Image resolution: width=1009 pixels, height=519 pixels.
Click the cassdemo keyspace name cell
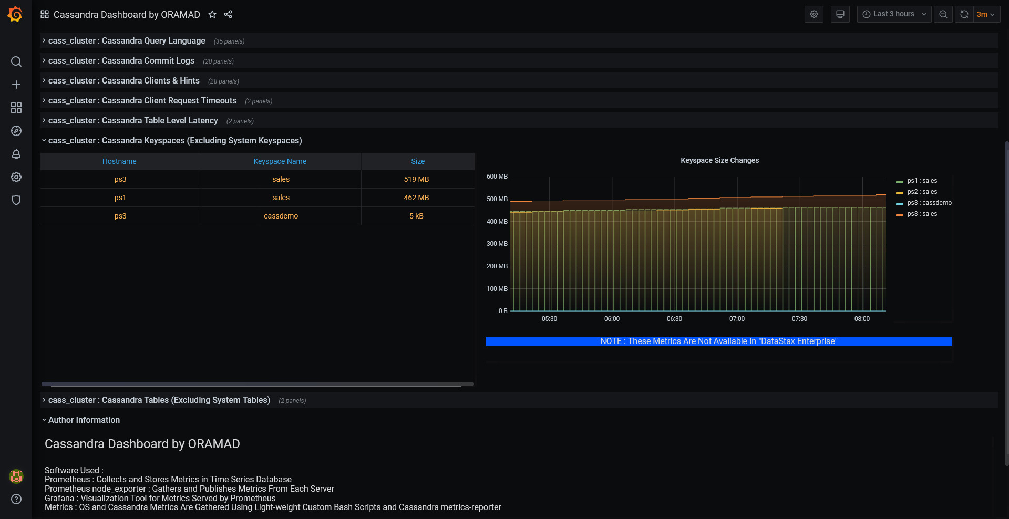(281, 216)
